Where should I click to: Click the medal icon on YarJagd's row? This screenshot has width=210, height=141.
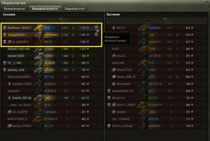[x=96, y=35]
